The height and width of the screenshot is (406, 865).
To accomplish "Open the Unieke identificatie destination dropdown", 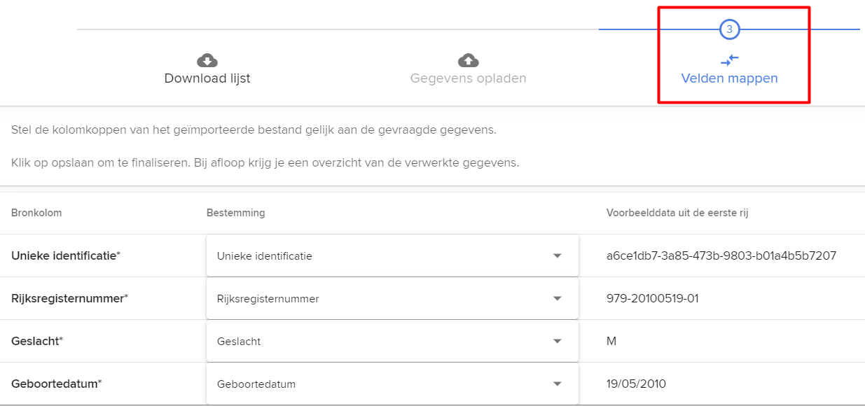I will pyautogui.click(x=392, y=255).
